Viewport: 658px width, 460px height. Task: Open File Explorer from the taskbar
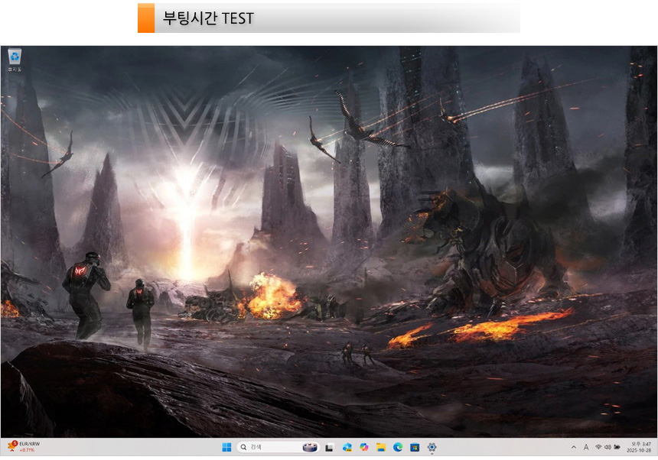click(x=380, y=447)
